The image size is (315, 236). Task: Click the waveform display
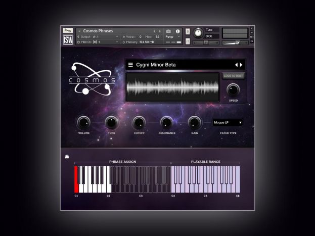[172, 87]
